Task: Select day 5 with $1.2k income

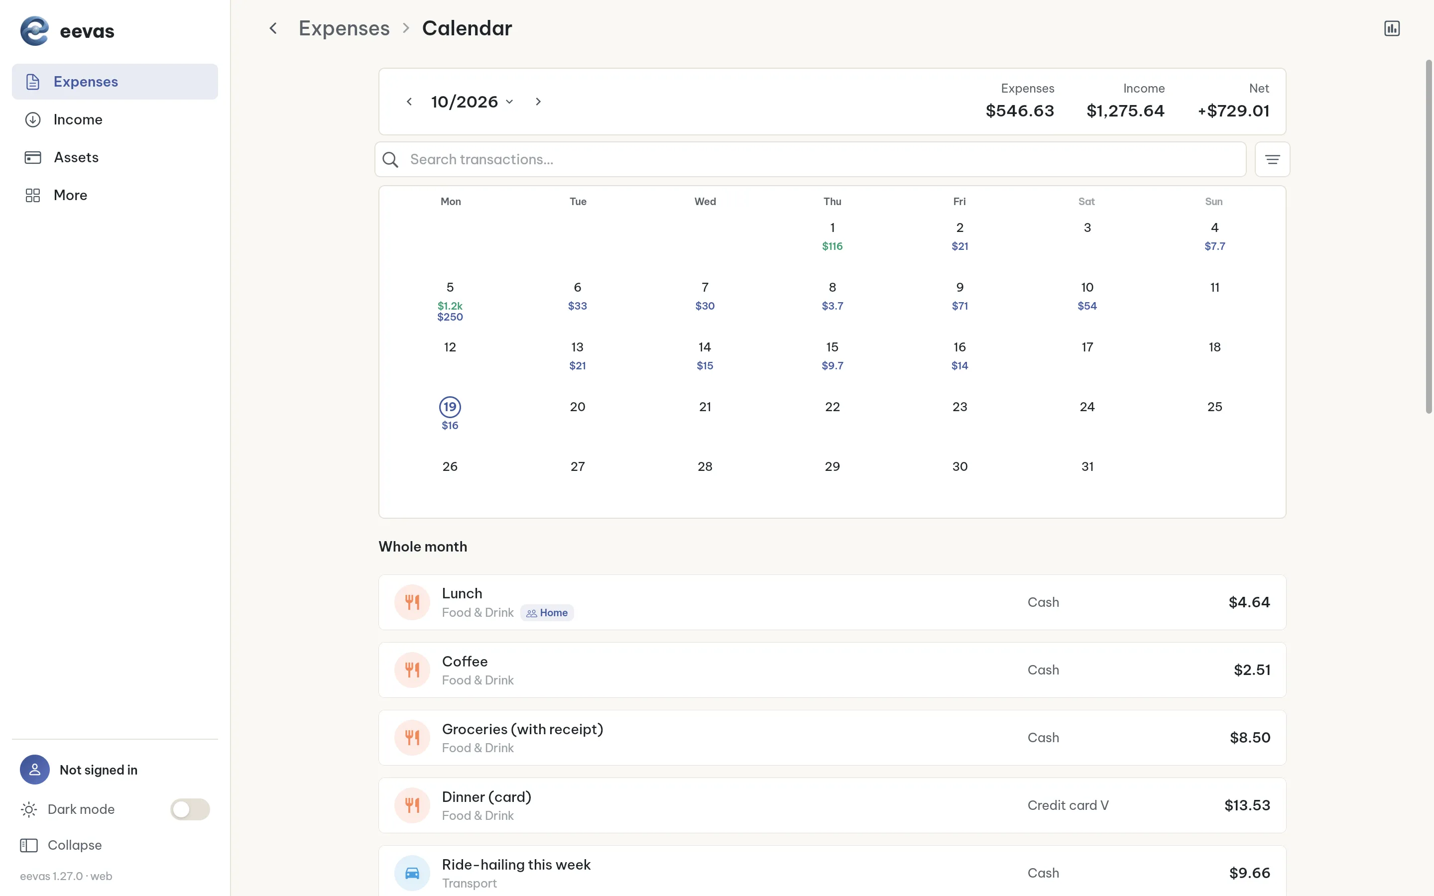Action: [x=450, y=302]
